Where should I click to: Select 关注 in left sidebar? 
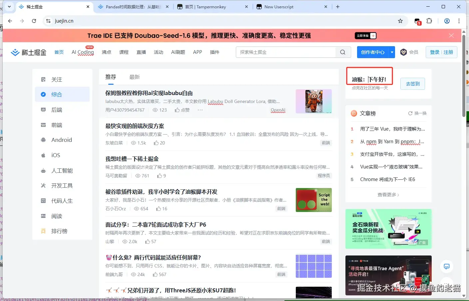[62, 79]
